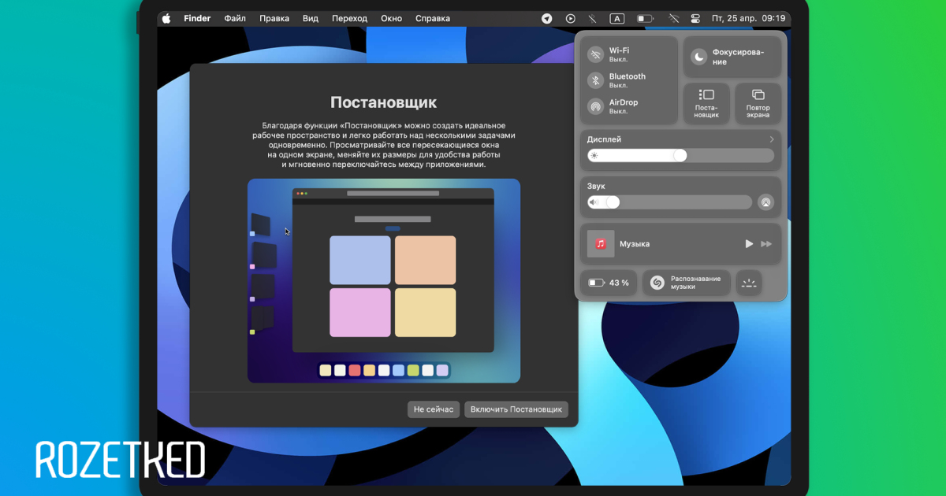This screenshot has height=496, width=946.
Task: Toggle Wi-Fi on in Control Center
Action: pyautogui.click(x=596, y=54)
